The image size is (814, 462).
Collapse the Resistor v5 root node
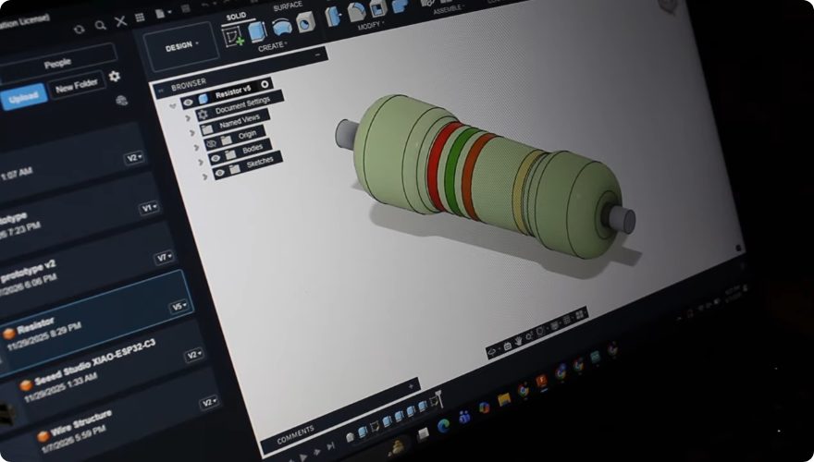click(173, 105)
